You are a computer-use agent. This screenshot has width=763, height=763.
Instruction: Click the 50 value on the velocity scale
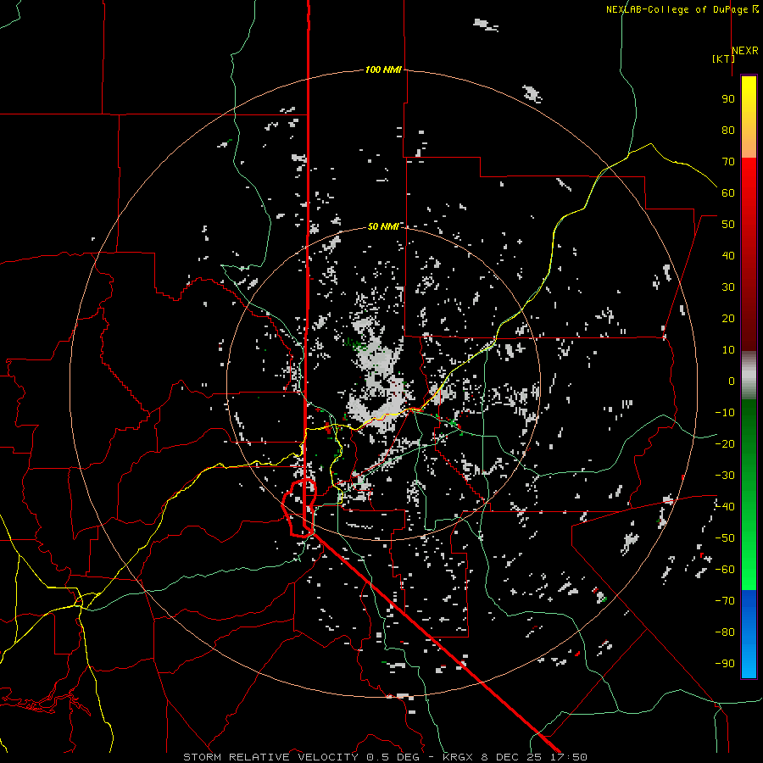[x=728, y=225]
